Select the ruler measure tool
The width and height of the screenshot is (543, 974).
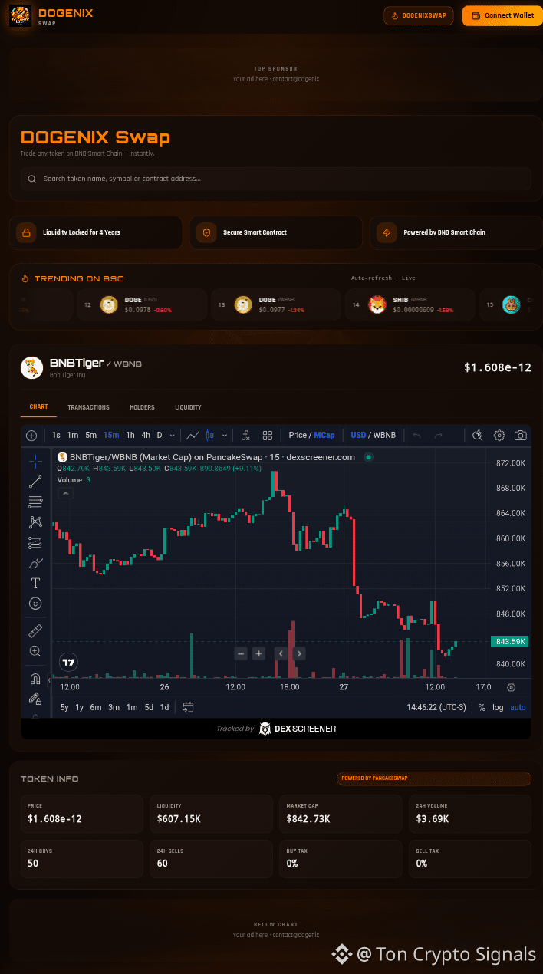pyautogui.click(x=35, y=631)
